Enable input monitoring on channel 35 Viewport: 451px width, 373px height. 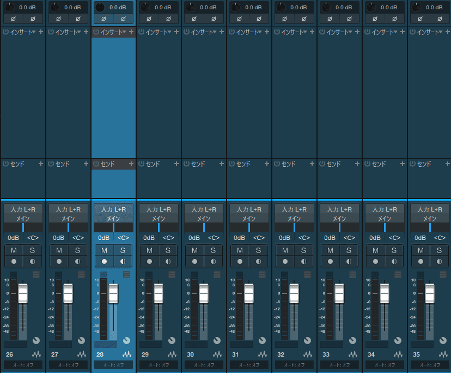(x=439, y=261)
